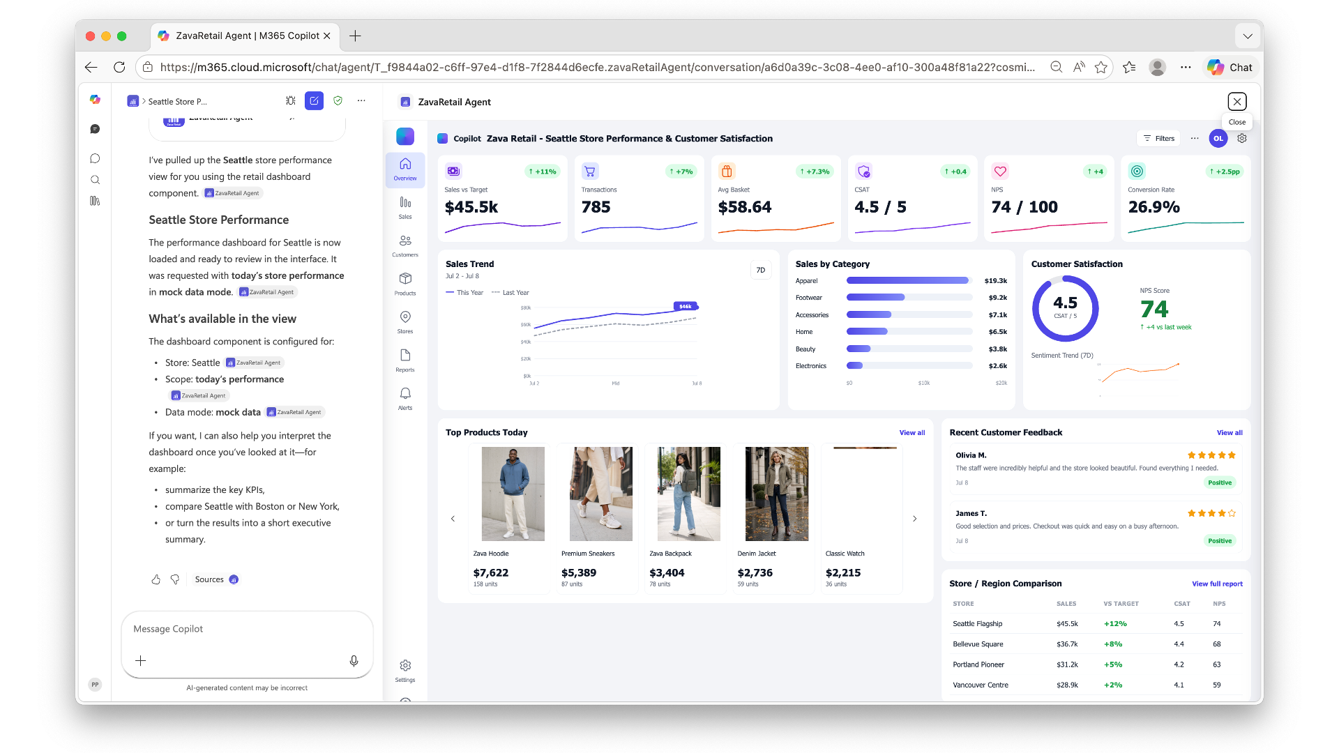Open the filled chat bubble icon in left rail
The width and height of the screenshot is (1339, 753).
click(95, 129)
